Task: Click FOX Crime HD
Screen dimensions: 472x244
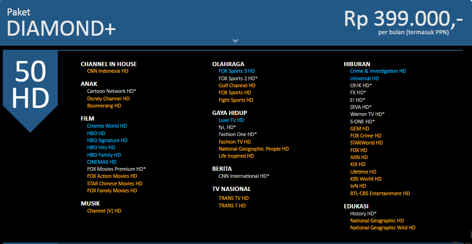Action: pos(366,136)
